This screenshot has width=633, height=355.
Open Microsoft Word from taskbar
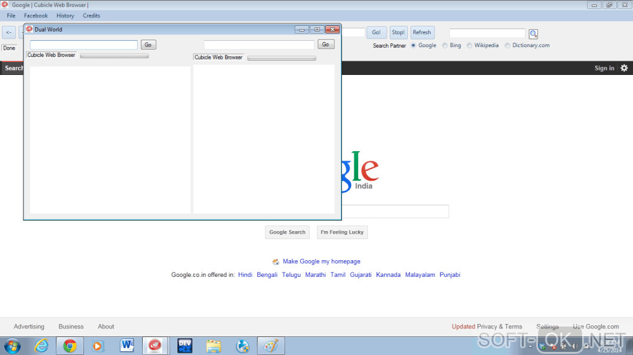(127, 346)
